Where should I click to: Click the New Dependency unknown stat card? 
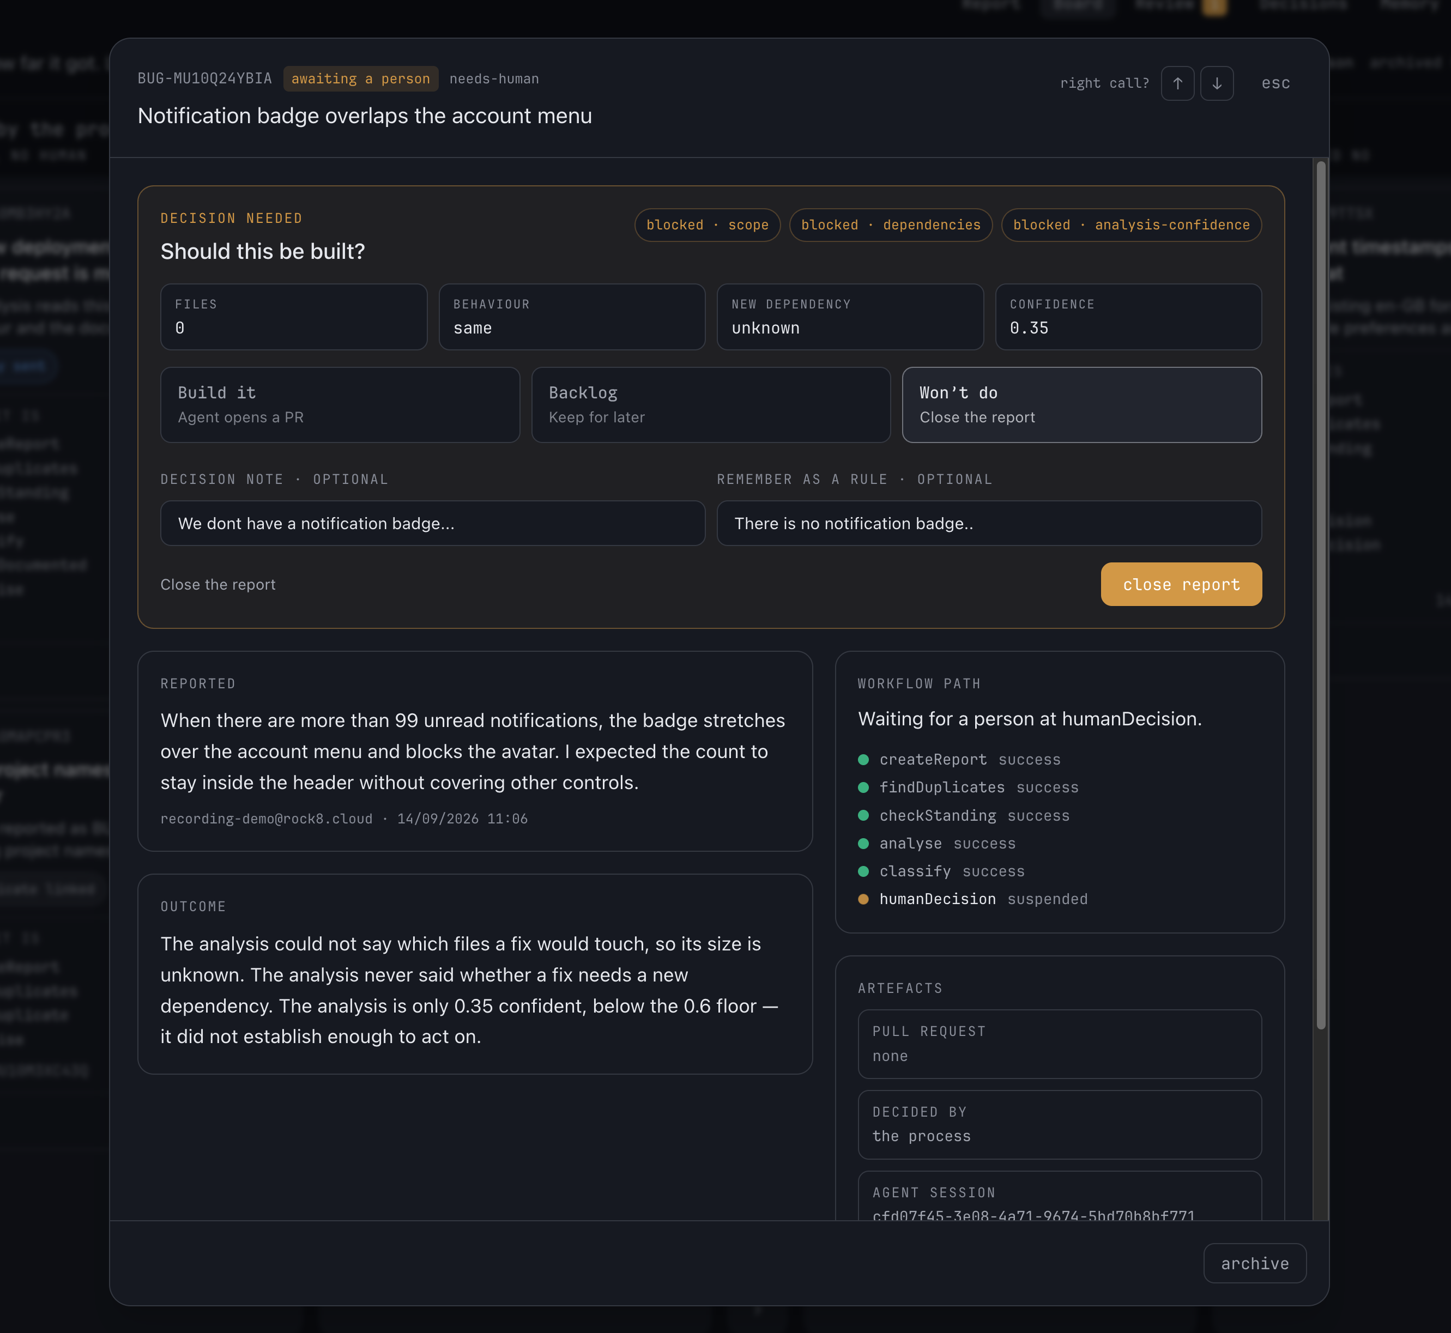coord(850,317)
